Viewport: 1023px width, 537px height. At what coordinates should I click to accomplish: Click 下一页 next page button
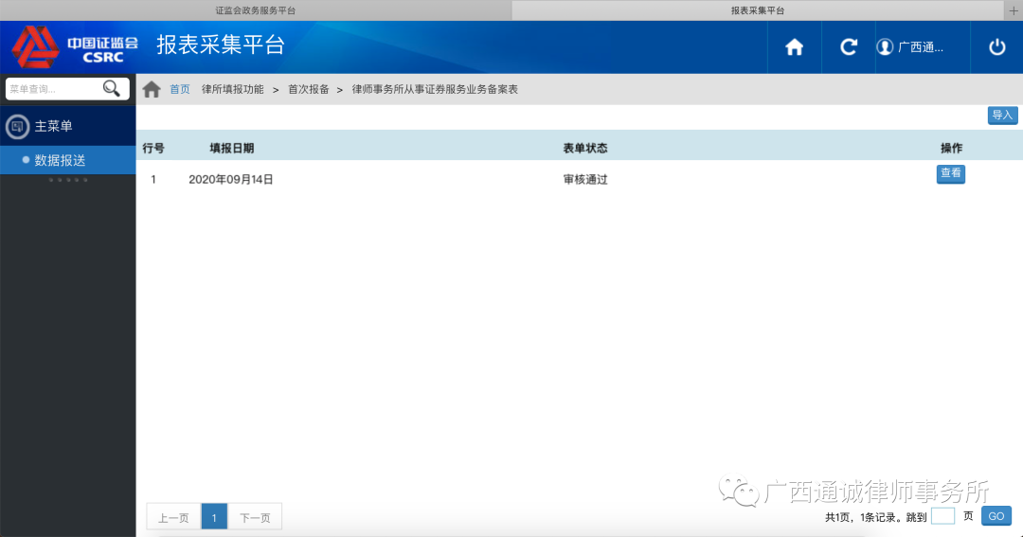[255, 517]
